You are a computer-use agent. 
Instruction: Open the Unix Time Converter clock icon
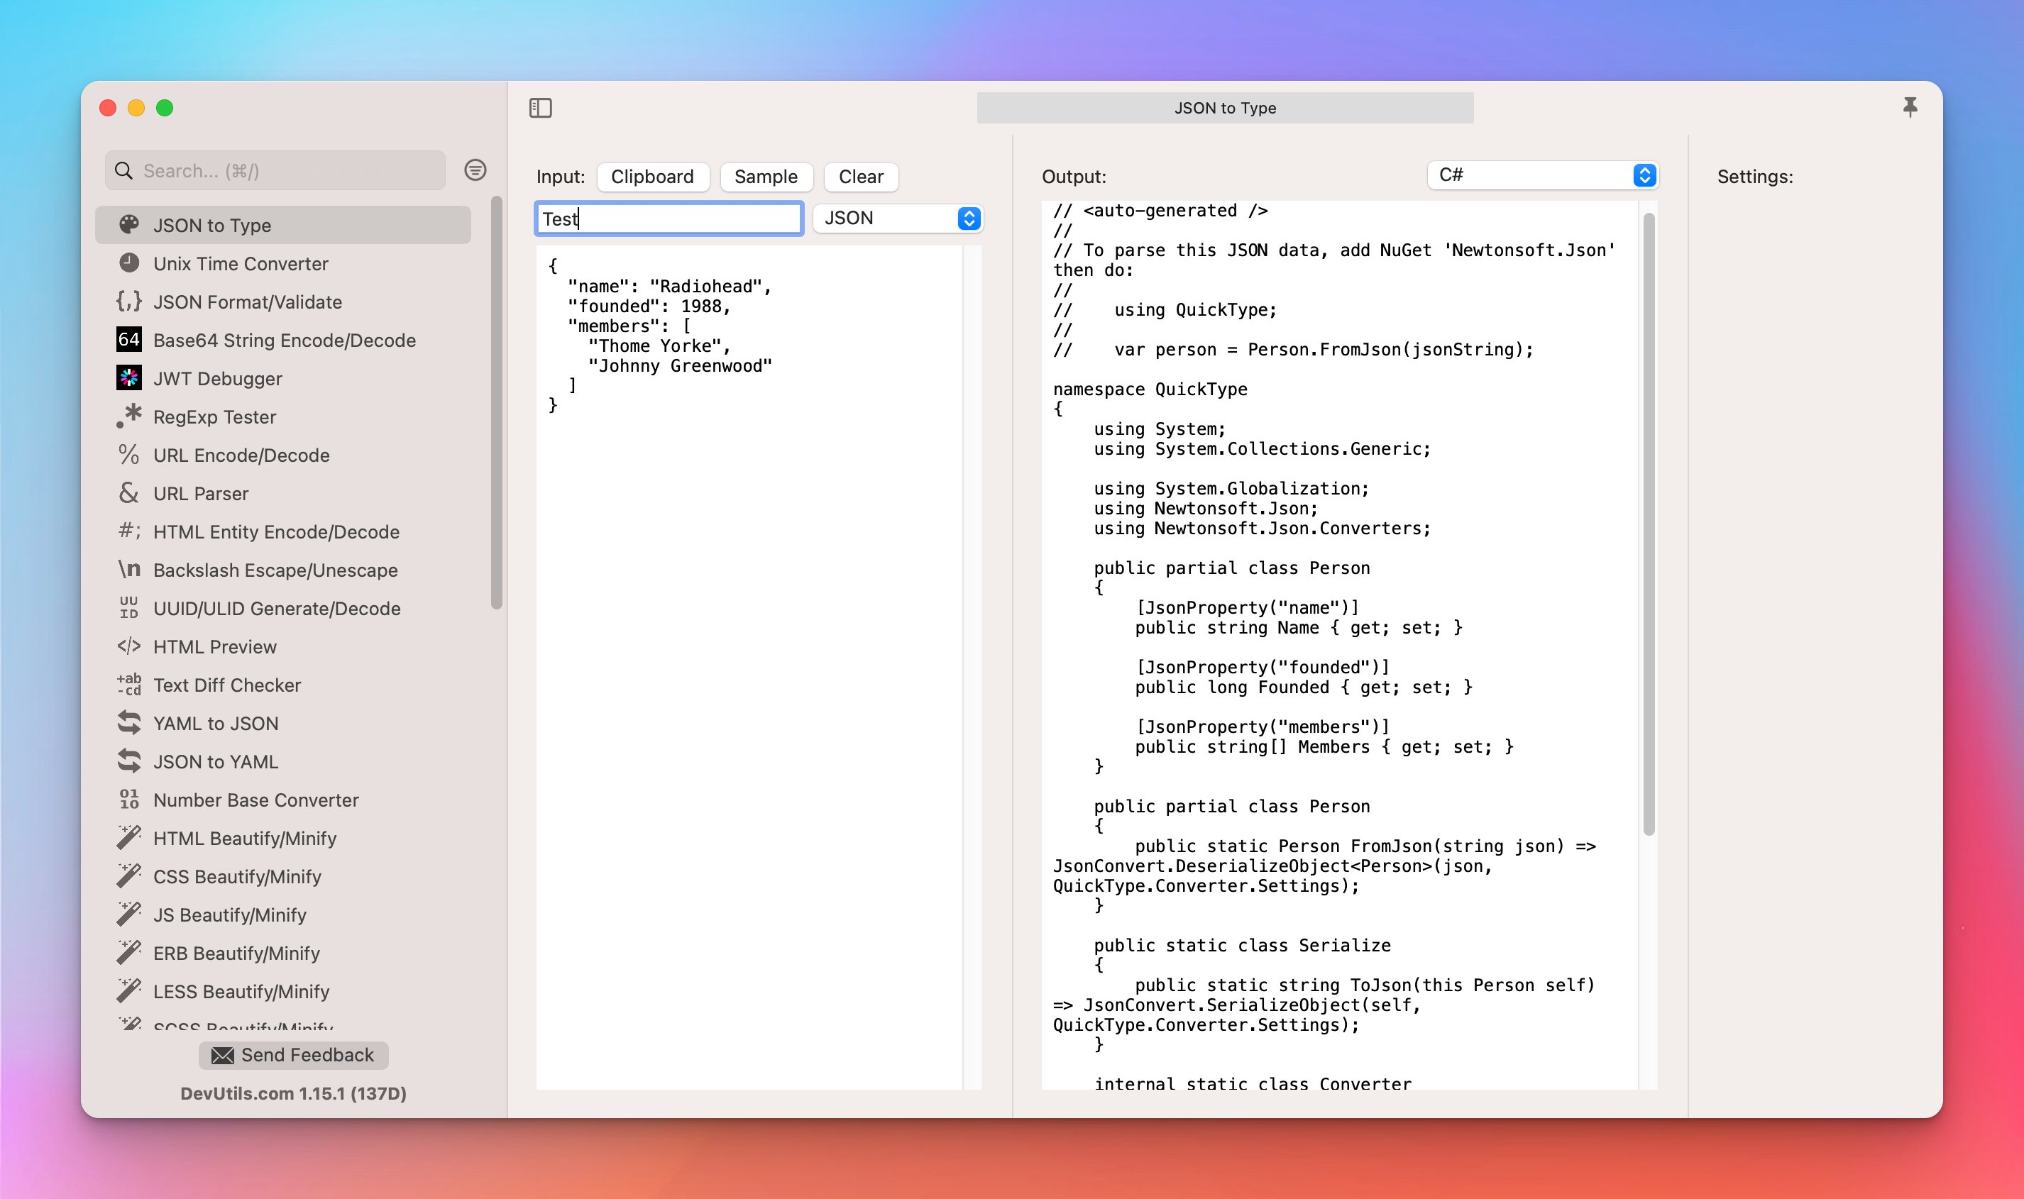click(x=129, y=263)
